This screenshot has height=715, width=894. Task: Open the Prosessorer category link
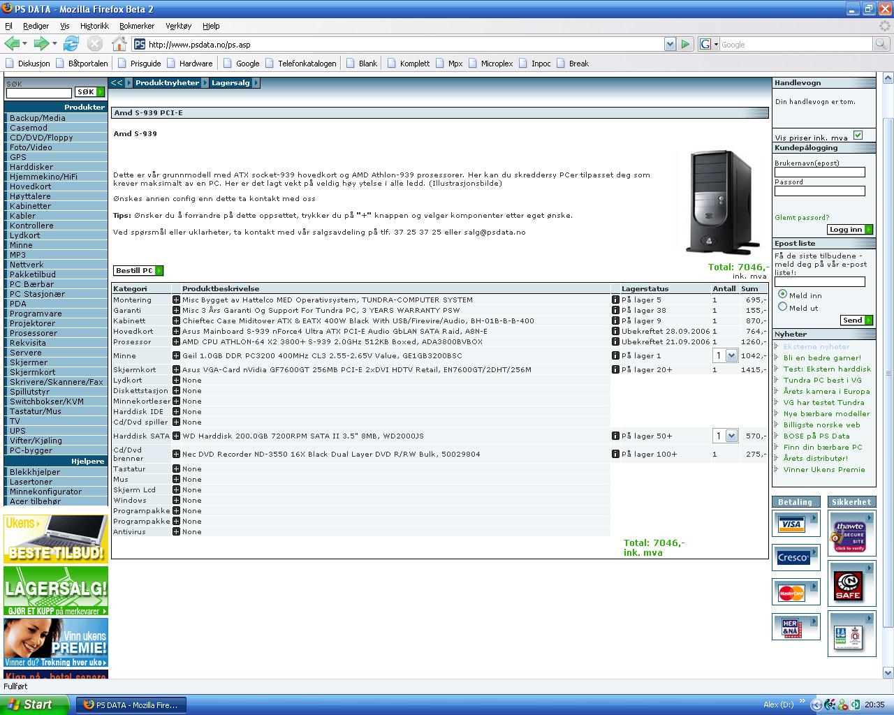34,333
